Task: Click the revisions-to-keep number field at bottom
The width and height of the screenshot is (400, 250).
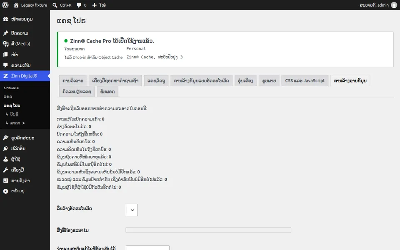Action: pos(147,247)
